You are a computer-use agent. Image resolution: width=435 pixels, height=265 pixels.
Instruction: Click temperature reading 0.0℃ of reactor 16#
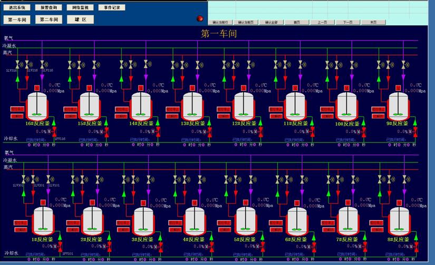(x=54, y=86)
